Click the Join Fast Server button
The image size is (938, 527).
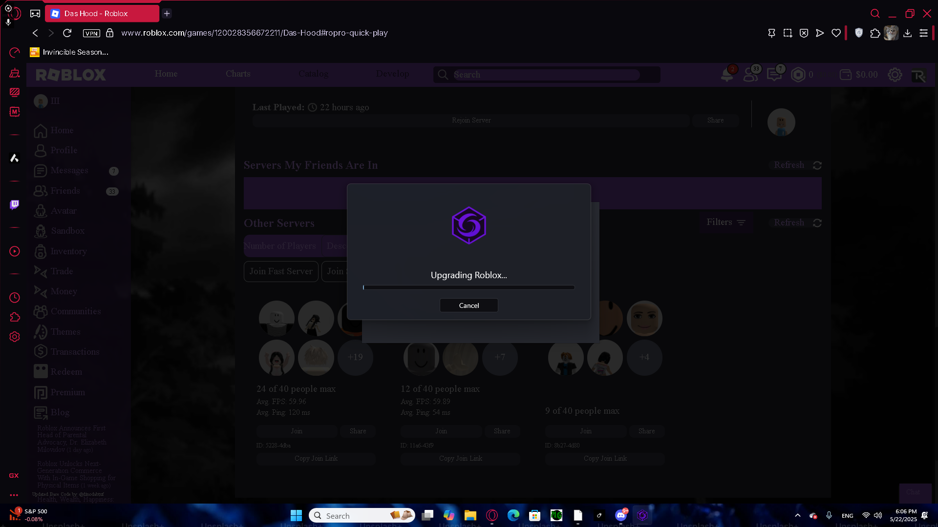[x=281, y=271]
